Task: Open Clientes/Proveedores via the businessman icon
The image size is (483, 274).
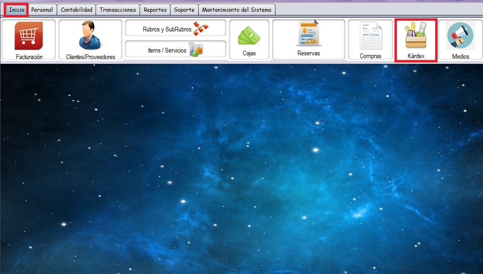Action: 90,36
